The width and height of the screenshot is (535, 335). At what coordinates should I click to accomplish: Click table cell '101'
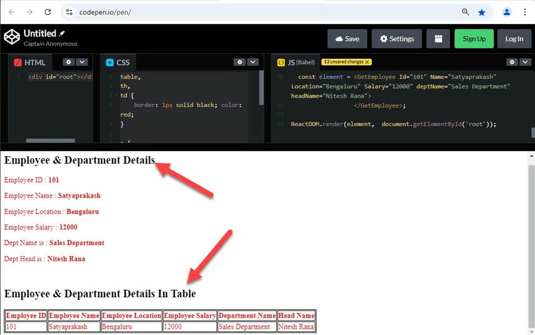(26, 326)
